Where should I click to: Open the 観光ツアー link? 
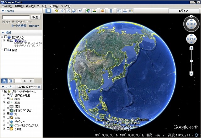point(20,40)
